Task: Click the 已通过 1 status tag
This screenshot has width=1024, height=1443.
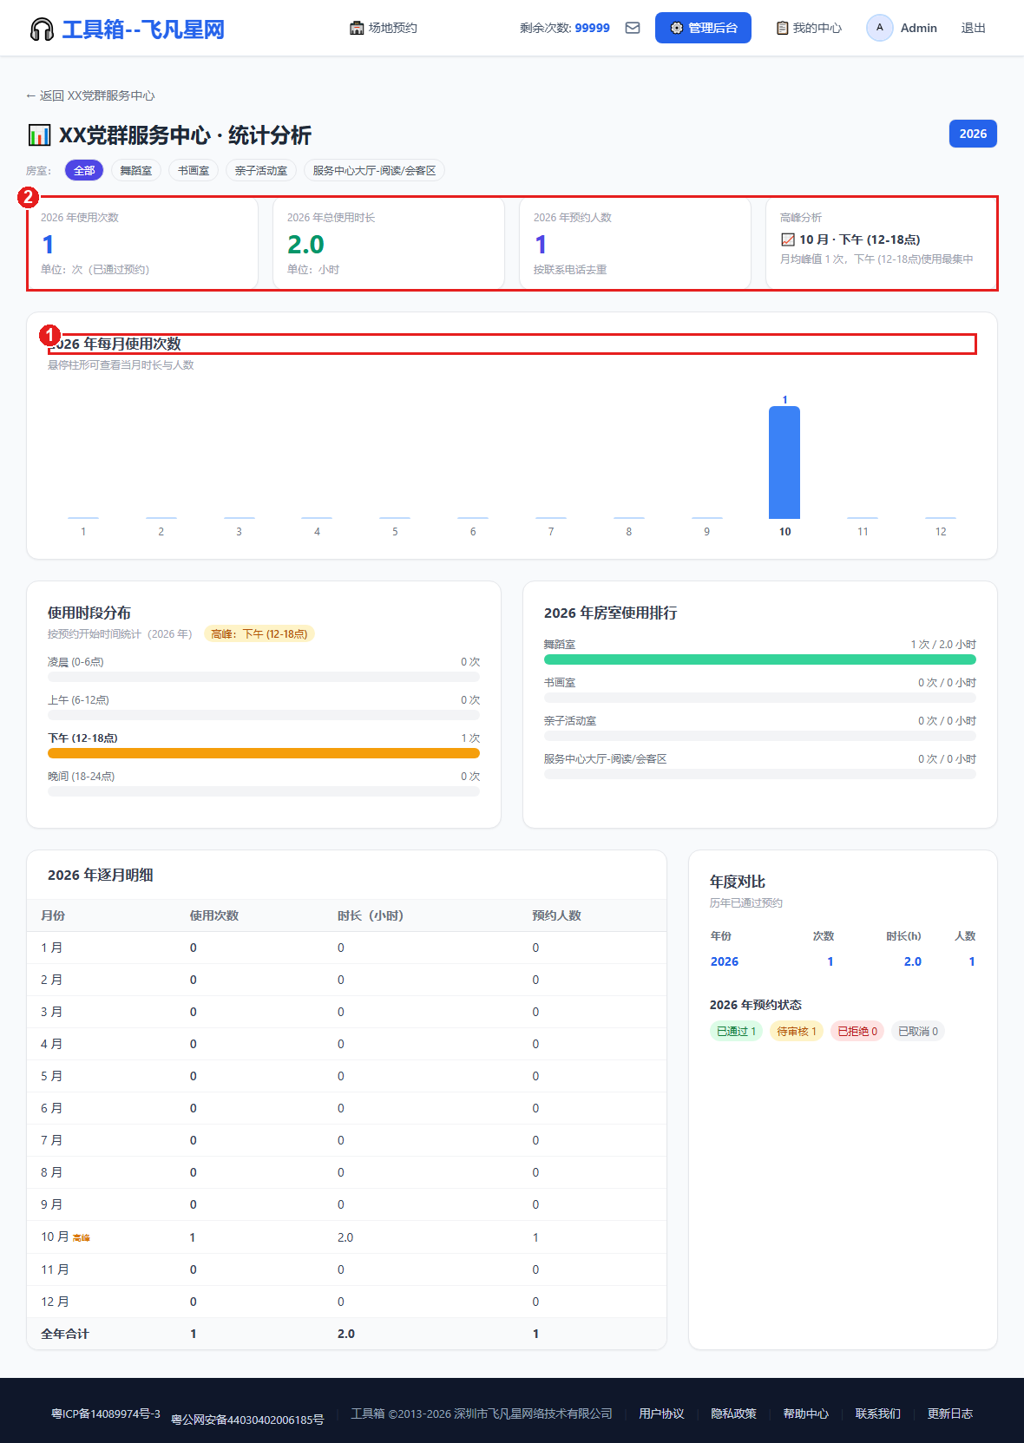Action: tap(737, 1032)
